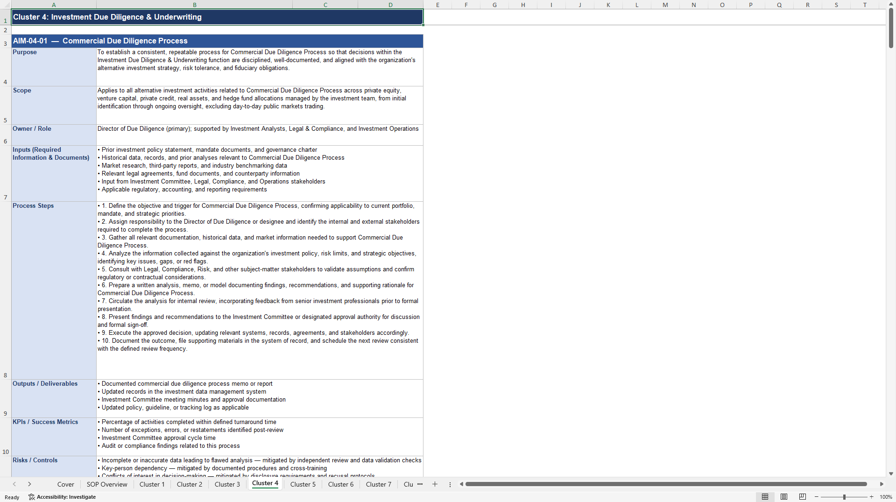896x502 pixels.
Task: Click the horizontal scrollbar thumb
Action: [666, 484]
